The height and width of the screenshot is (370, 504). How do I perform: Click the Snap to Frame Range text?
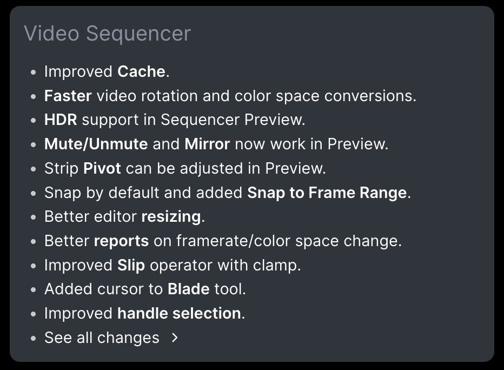(x=327, y=193)
